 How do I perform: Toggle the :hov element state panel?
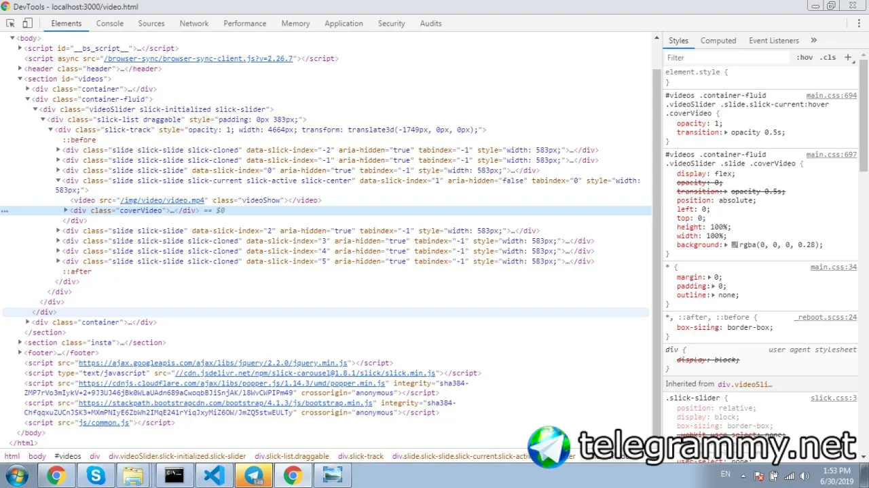805,58
